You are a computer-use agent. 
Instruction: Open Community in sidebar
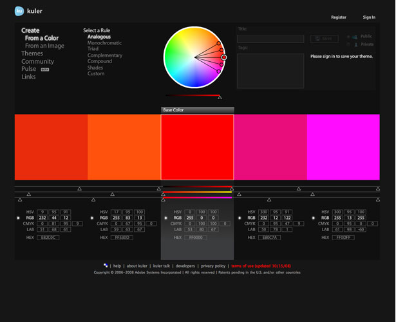(37, 62)
